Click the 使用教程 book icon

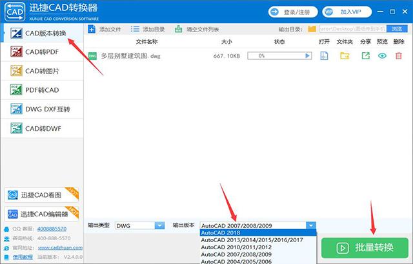point(6,257)
